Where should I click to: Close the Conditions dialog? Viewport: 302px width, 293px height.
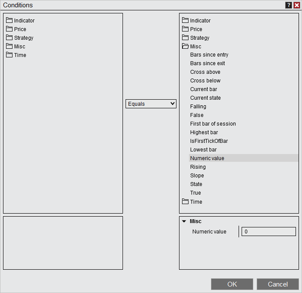[297, 5]
